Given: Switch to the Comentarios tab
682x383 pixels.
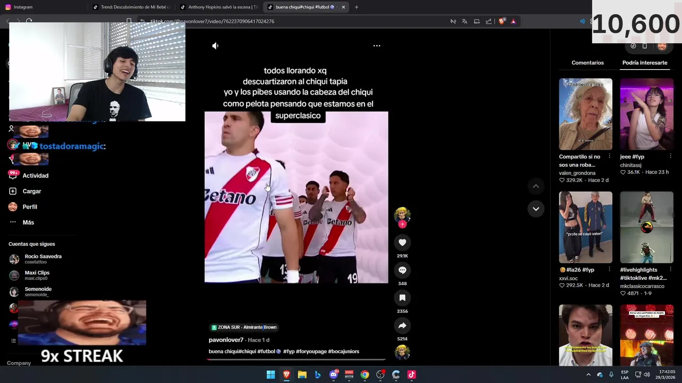Looking at the screenshot, I should click(x=588, y=63).
